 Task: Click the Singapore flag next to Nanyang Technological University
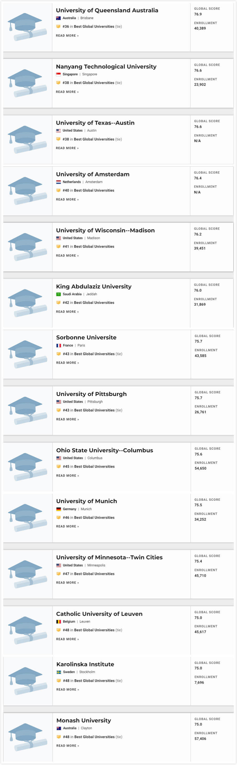coord(58,75)
